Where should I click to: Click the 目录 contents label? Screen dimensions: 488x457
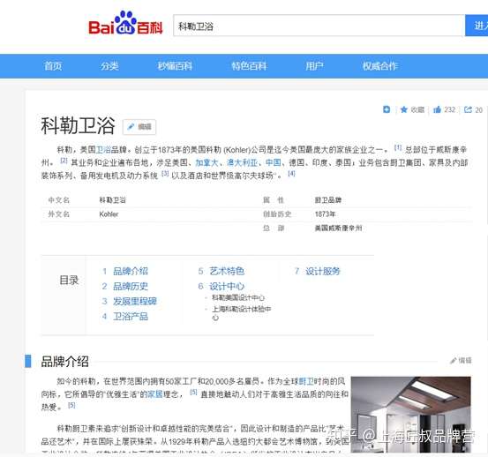[x=69, y=280]
